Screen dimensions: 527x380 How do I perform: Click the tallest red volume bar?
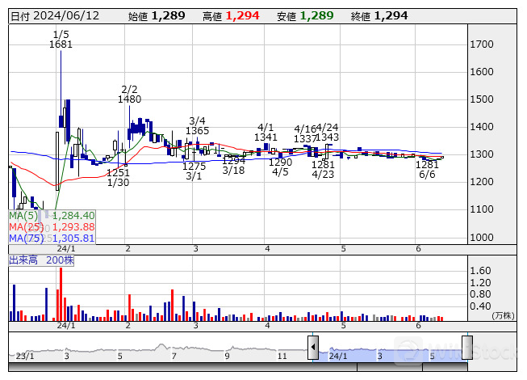[61, 294]
